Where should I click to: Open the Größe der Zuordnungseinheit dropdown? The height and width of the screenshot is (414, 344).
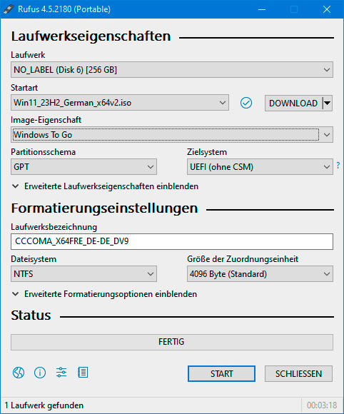point(260,274)
